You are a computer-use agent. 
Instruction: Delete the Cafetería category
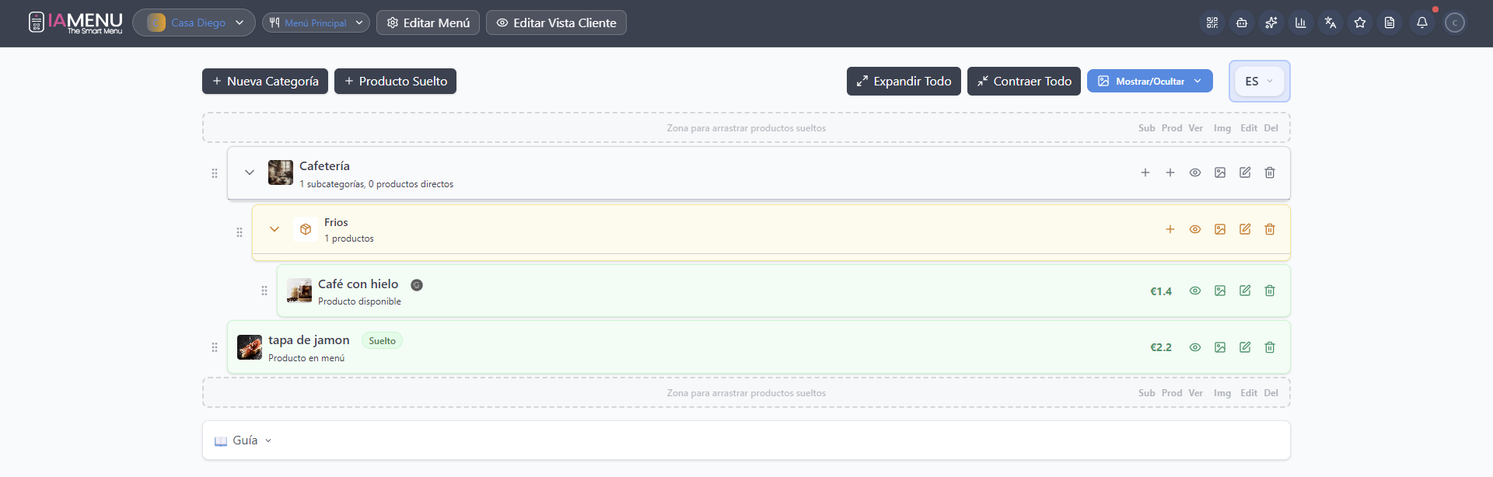[x=1270, y=172]
